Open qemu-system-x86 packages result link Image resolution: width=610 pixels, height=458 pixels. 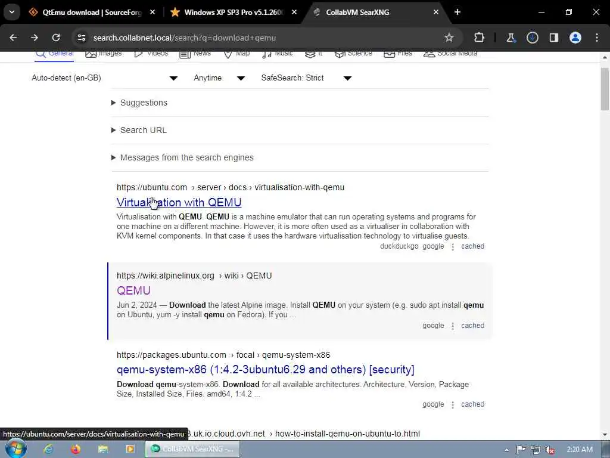point(265,369)
